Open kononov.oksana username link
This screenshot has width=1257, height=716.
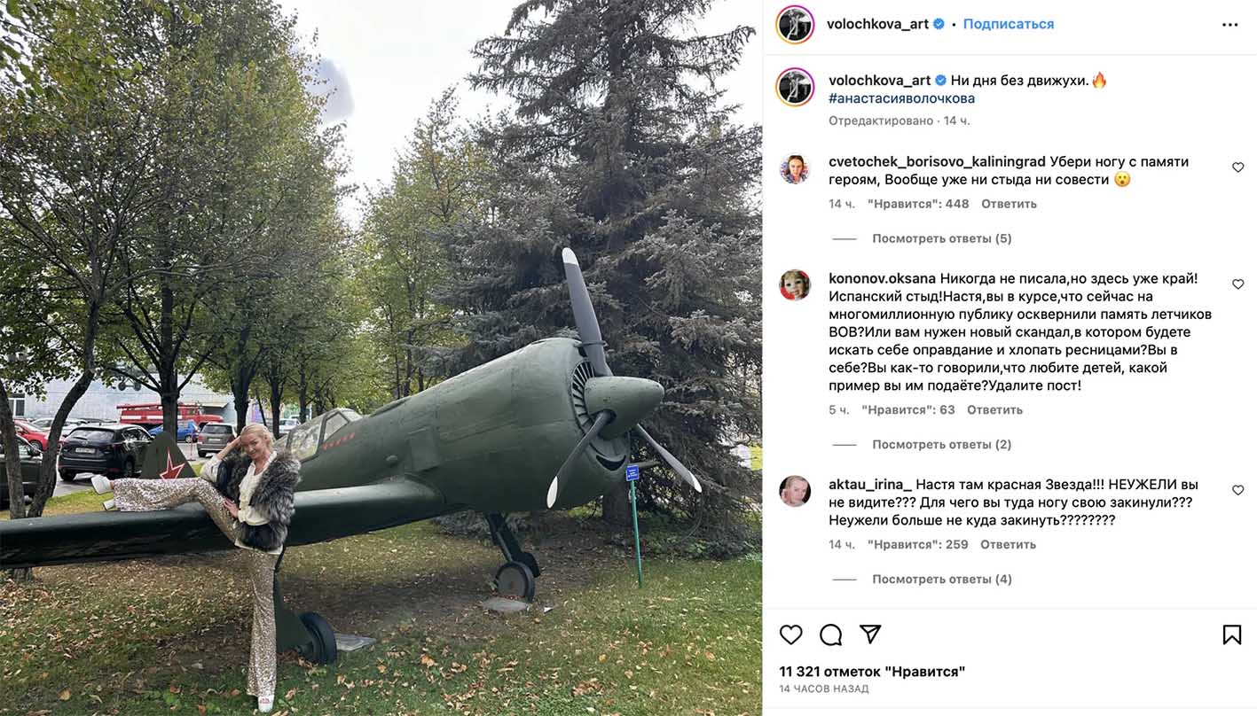pyautogui.click(x=882, y=278)
